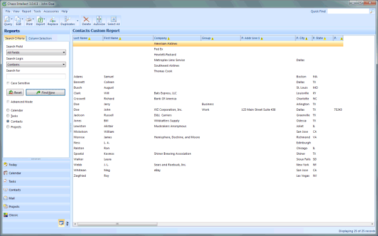Viewport: 378px width, 236px height.
Task: Select the American Airlines row
Action: (208, 43)
